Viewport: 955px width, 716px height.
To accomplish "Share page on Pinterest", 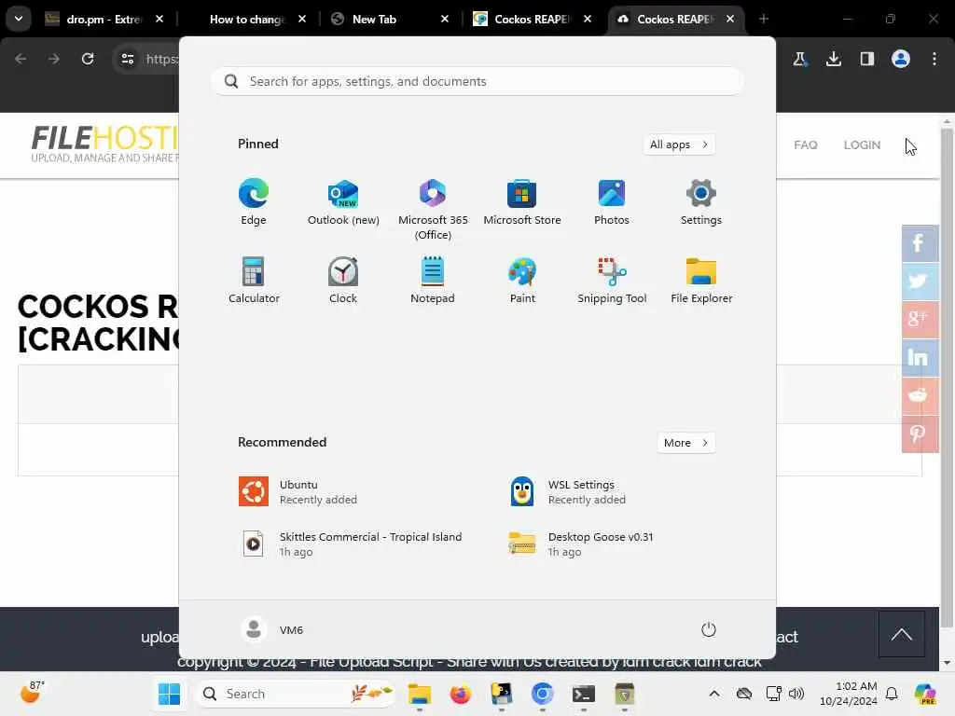I will (x=920, y=434).
